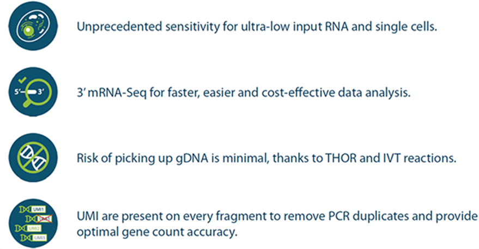This screenshot has width=479, height=249.
Task: Click the UMI2 tag in the bottom icon
Action: [x=33, y=228]
